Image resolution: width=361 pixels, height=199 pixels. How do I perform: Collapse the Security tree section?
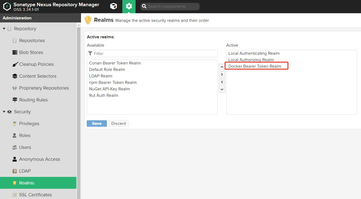[4, 112]
